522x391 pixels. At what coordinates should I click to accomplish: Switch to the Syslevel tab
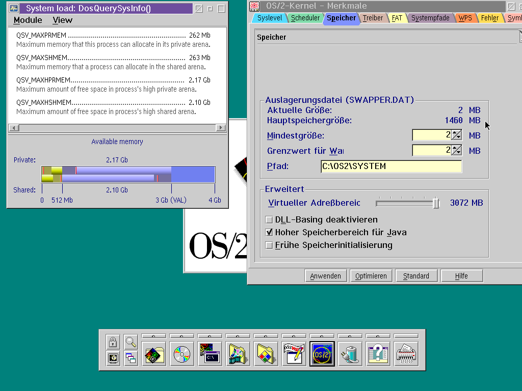(x=269, y=18)
